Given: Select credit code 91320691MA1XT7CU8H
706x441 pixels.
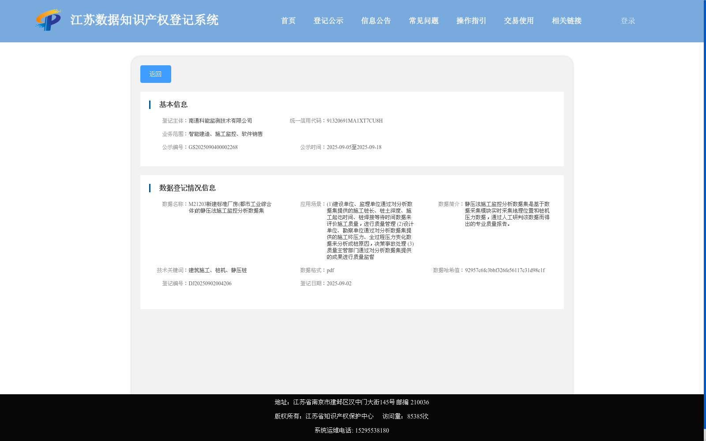Looking at the screenshot, I should pos(355,121).
